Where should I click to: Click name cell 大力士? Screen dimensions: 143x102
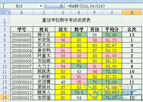click(x=44, y=66)
